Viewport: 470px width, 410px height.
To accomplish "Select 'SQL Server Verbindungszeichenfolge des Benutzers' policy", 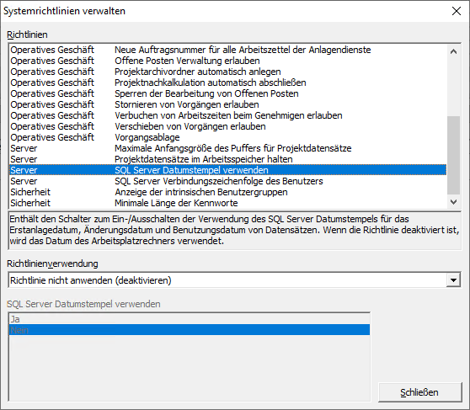I will pos(227,181).
